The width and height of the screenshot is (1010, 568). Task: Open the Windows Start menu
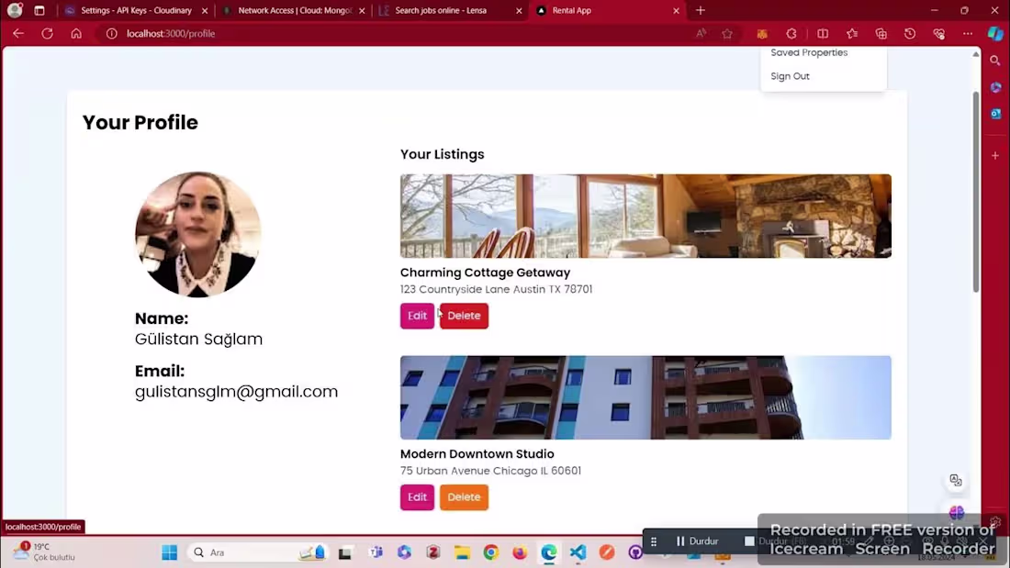(170, 552)
